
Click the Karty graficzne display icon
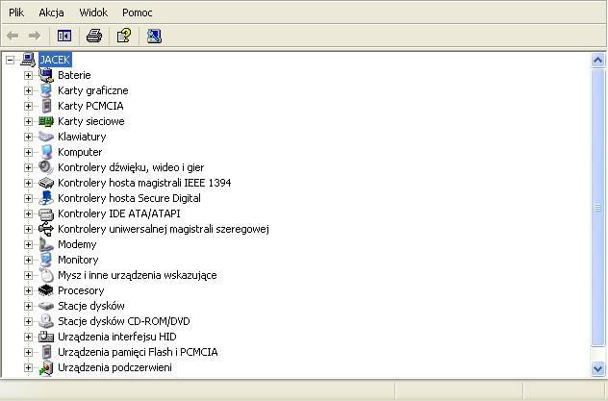(x=46, y=90)
